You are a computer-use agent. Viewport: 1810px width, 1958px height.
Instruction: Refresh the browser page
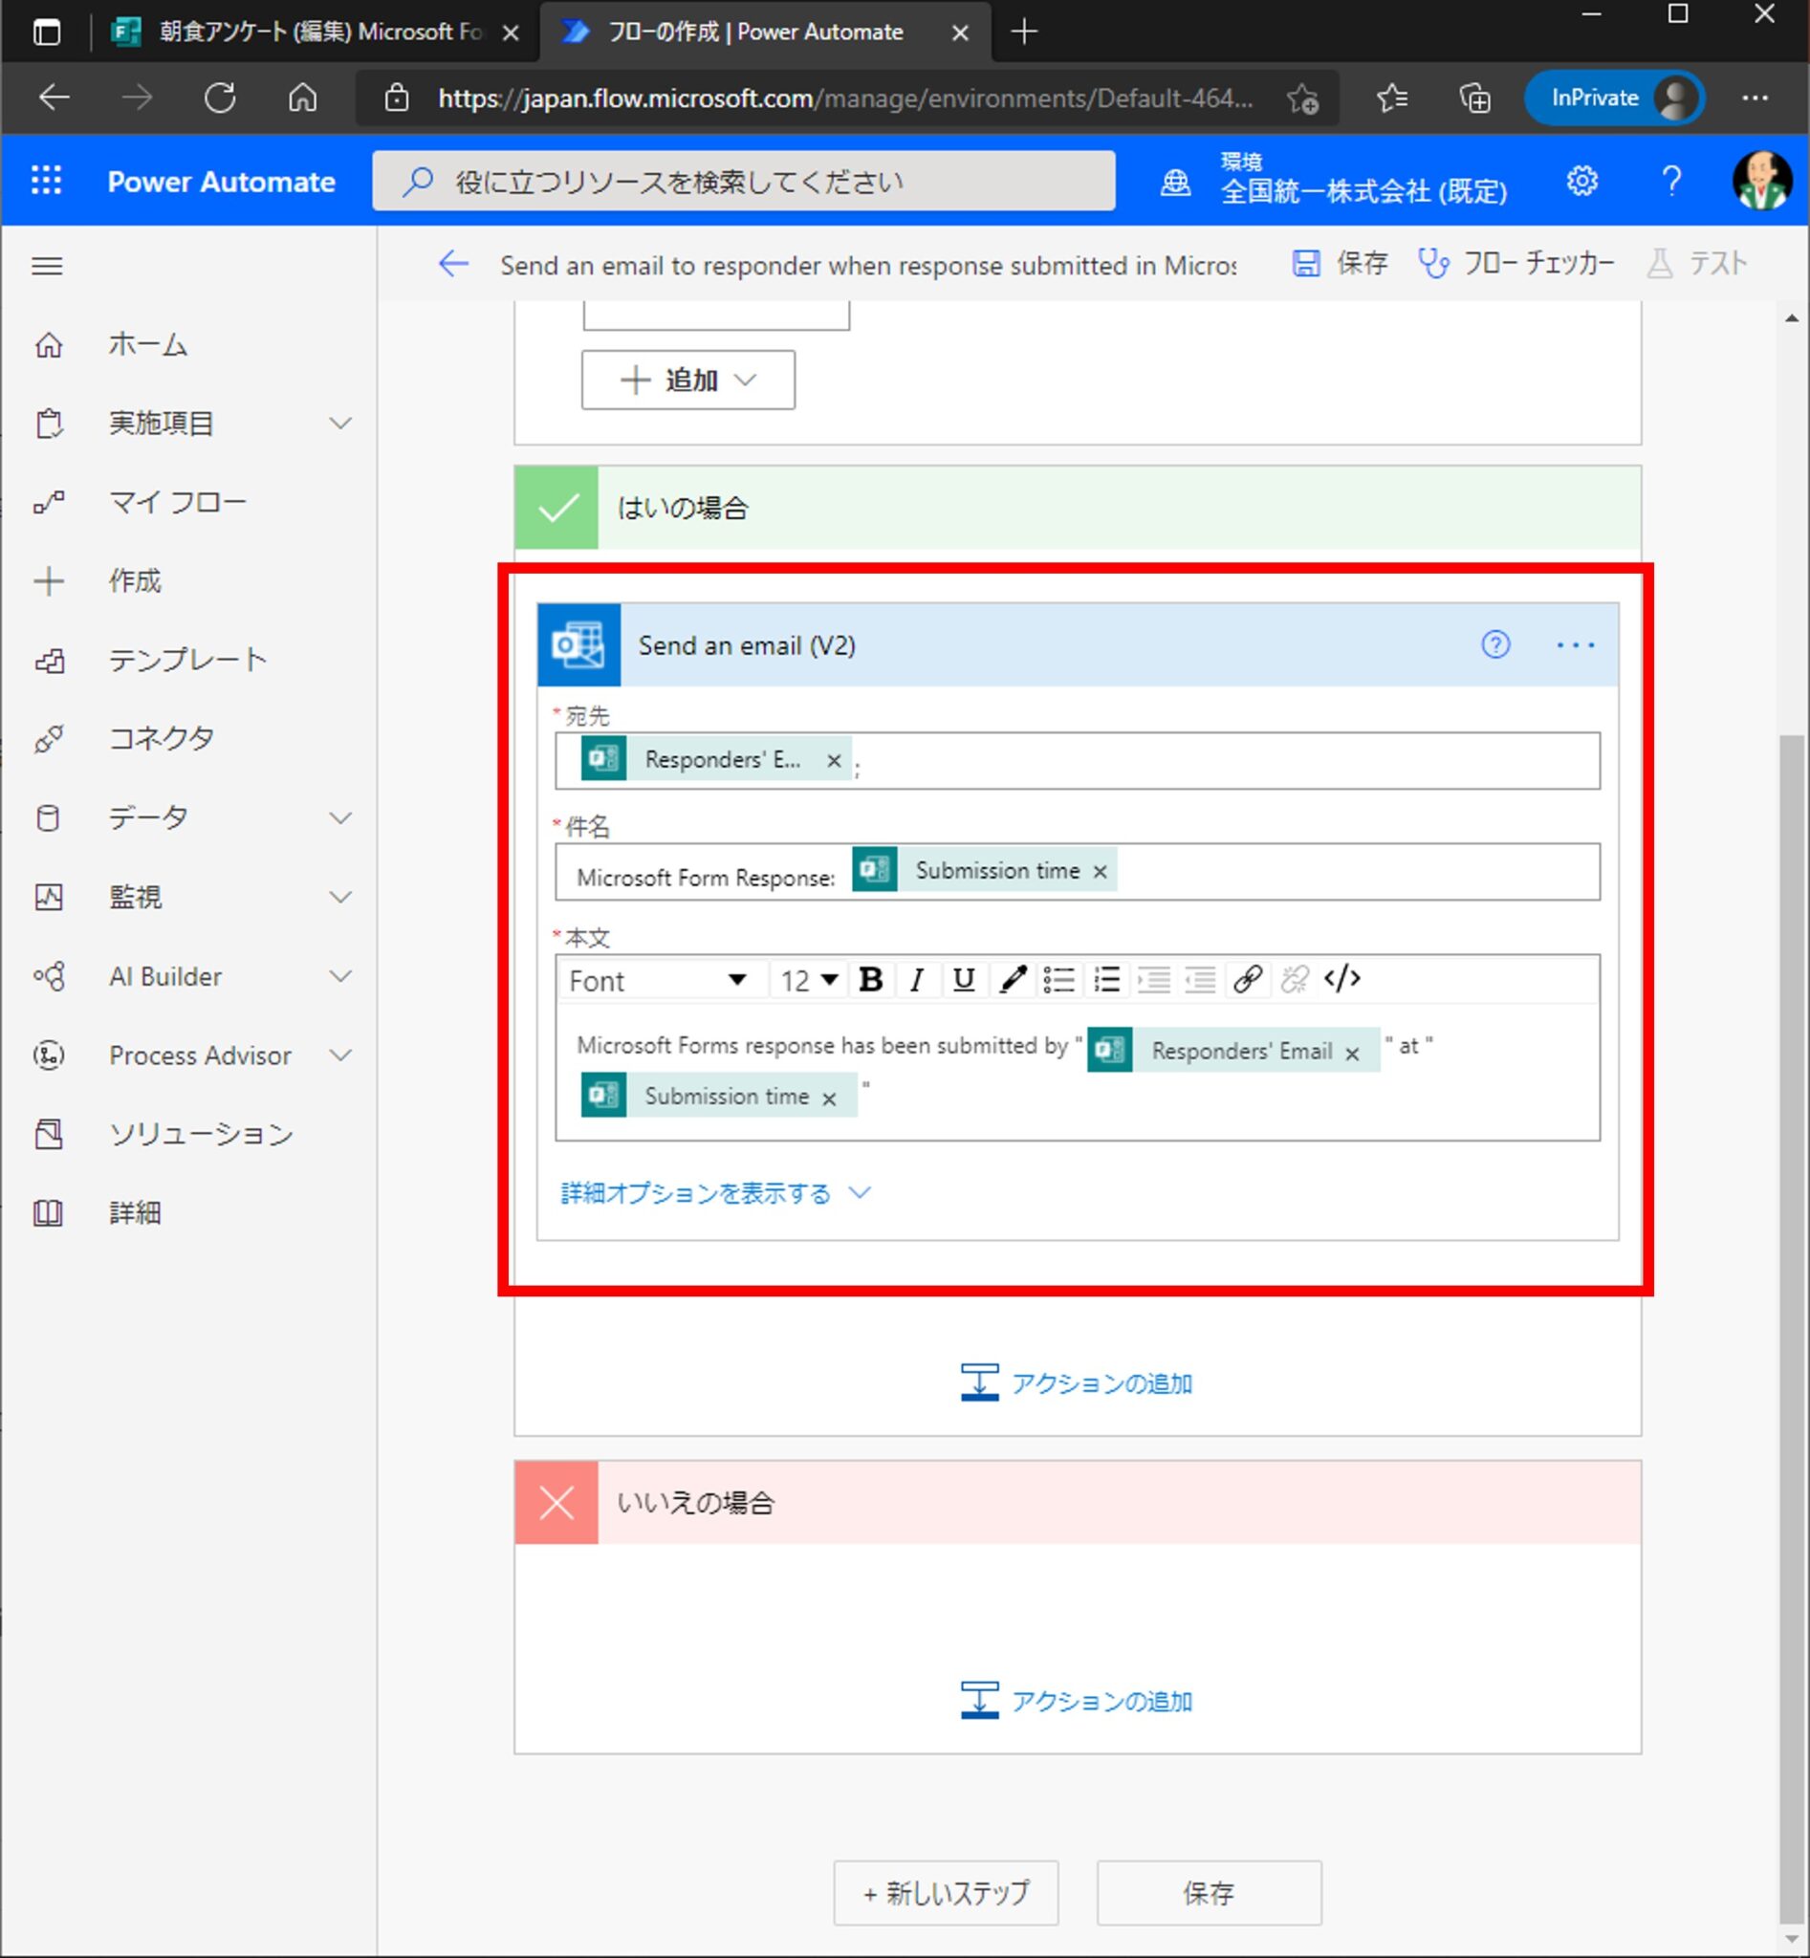click(219, 98)
